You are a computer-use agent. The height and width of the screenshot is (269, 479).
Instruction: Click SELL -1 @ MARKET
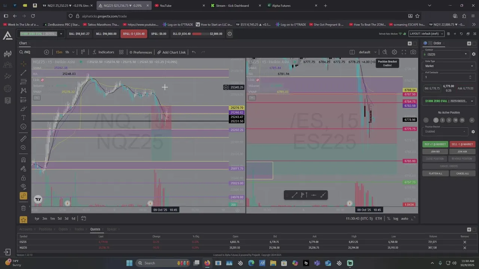pos(462,144)
